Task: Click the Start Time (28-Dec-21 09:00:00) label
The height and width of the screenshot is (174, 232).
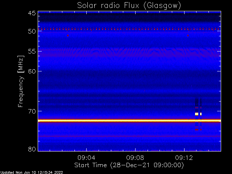Action: click(x=129, y=165)
